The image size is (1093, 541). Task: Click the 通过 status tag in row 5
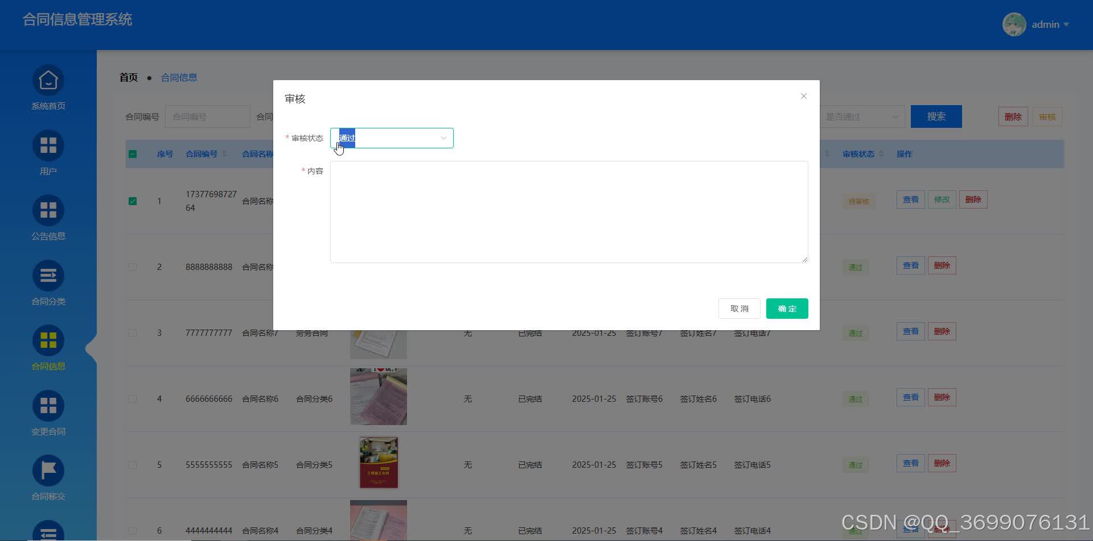pyautogui.click(x=856, y=465)
